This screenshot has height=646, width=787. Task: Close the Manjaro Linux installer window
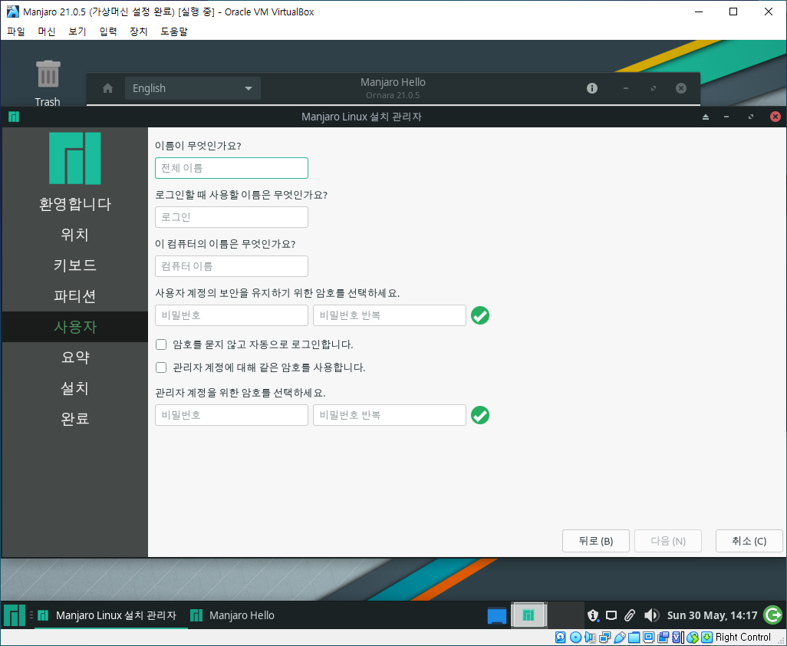(775, 117)
